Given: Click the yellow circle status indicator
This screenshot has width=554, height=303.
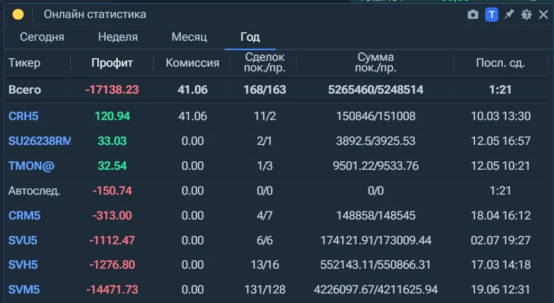Looking at the screenshot, I should click(x=18, y=14).
